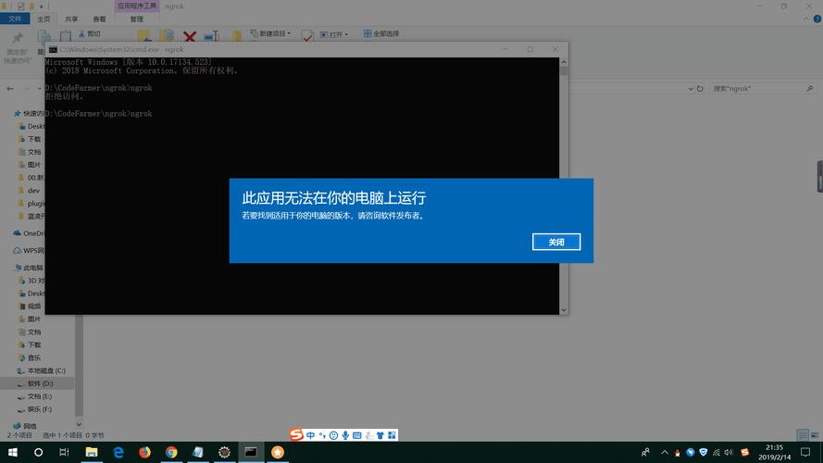Click the 剪切 scissors command
Image resolution: width=823 pixels, height=463 pixels.
(90, 33)
